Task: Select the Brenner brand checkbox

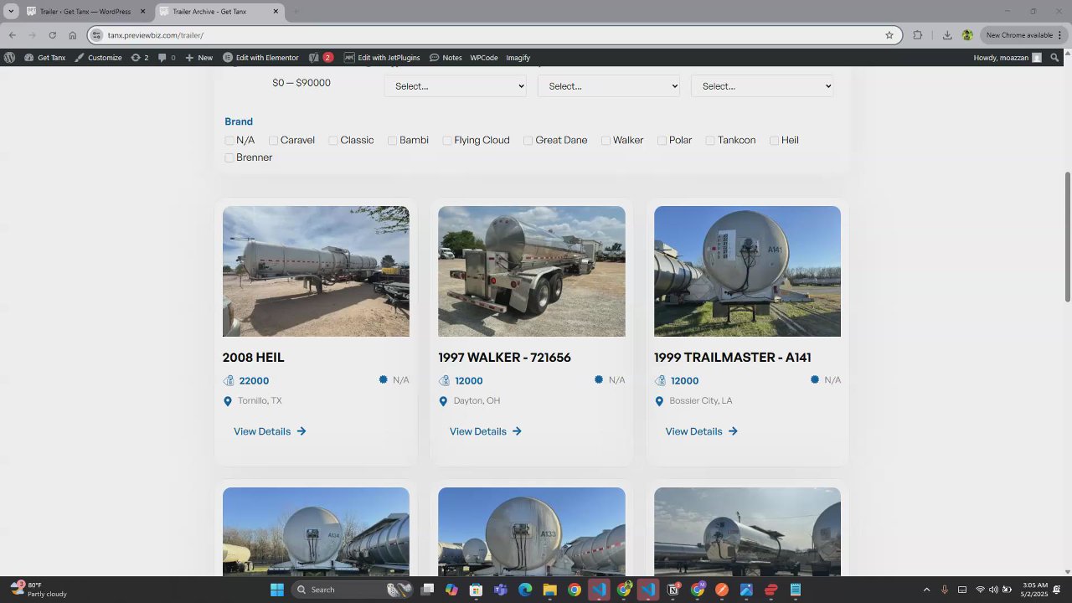Action: [x=229, y=158]
